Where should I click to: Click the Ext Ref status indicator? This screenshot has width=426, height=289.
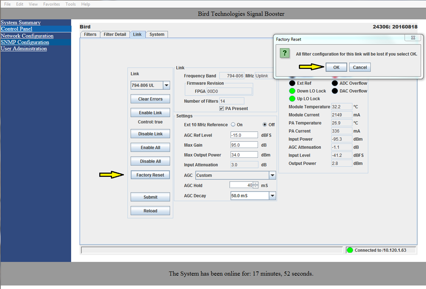pos(292,83)
